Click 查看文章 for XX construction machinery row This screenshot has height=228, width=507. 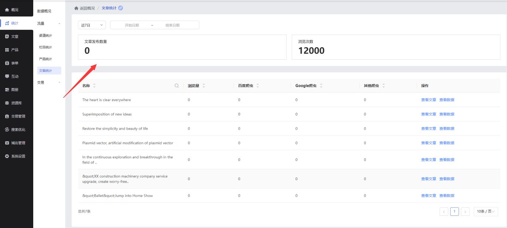(428, 179)
